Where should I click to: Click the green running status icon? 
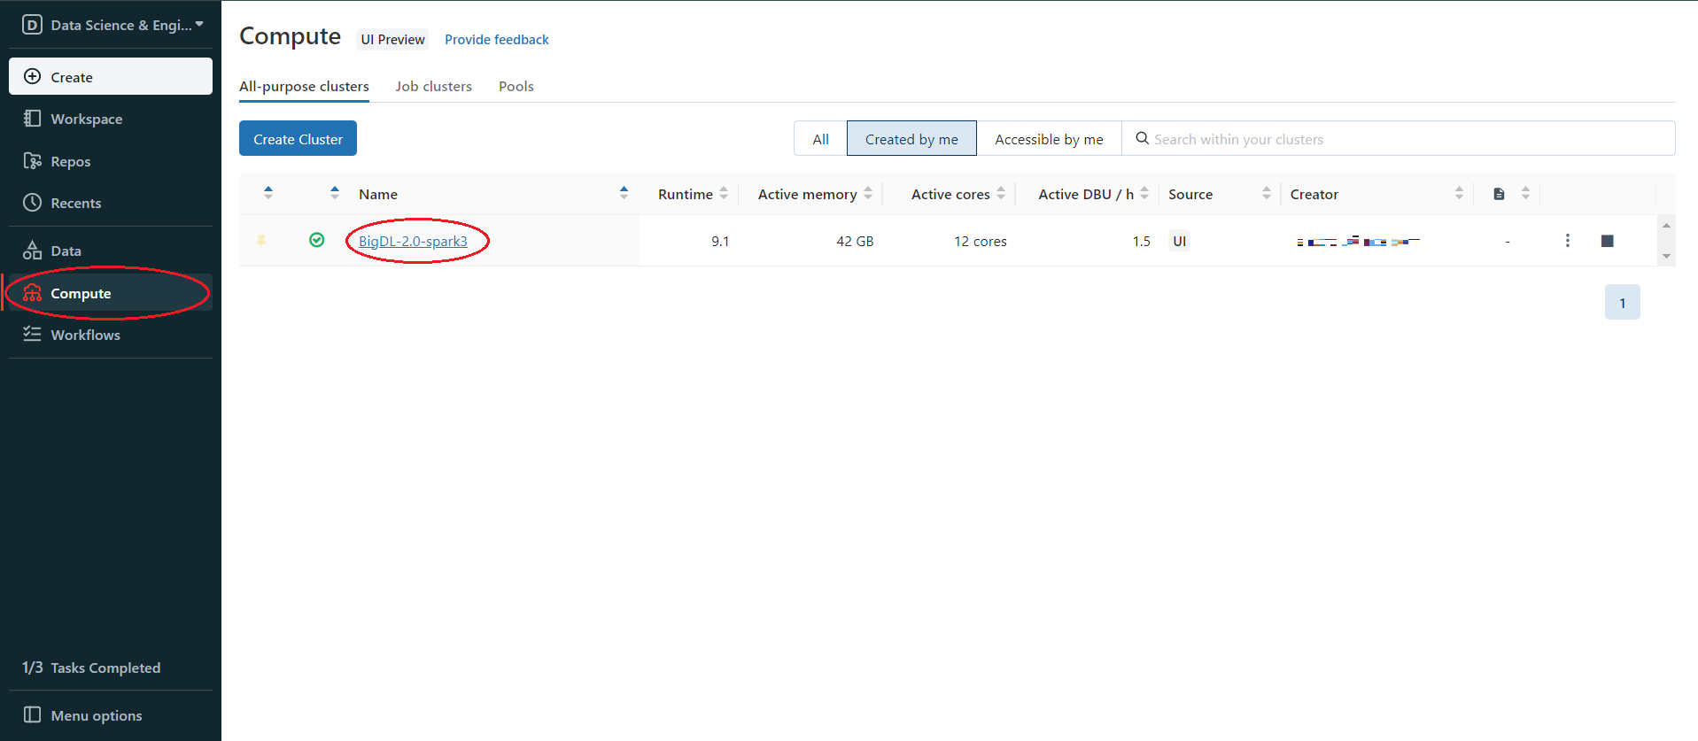(316, 240)
